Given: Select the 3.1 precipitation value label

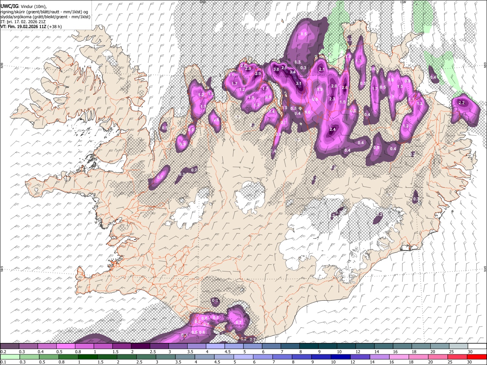Looking at the screenshot, I should (x=299, y=84).
